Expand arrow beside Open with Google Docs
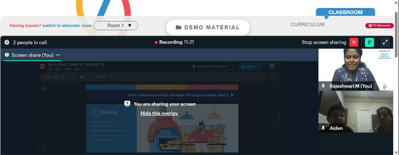Screen dimensions: 399x155 [233, 66]
